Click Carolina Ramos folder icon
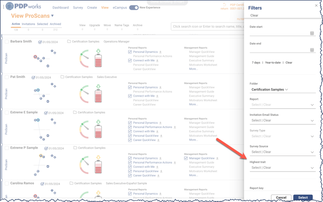The image size is (323, 202). pyautogui.click(x=71, y=183)
